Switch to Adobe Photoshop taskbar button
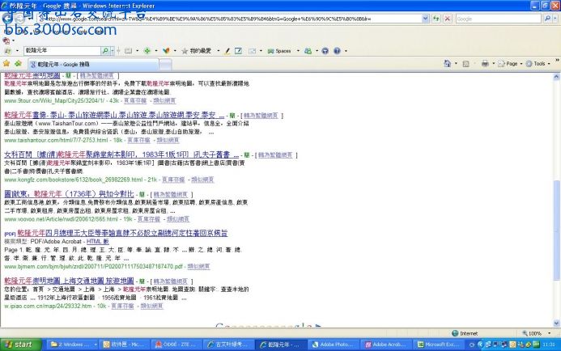This screenshot has height=351, width=561. click(333, 345)
